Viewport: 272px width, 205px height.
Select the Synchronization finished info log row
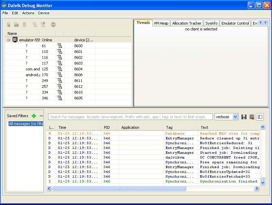[x=153, y=181]
